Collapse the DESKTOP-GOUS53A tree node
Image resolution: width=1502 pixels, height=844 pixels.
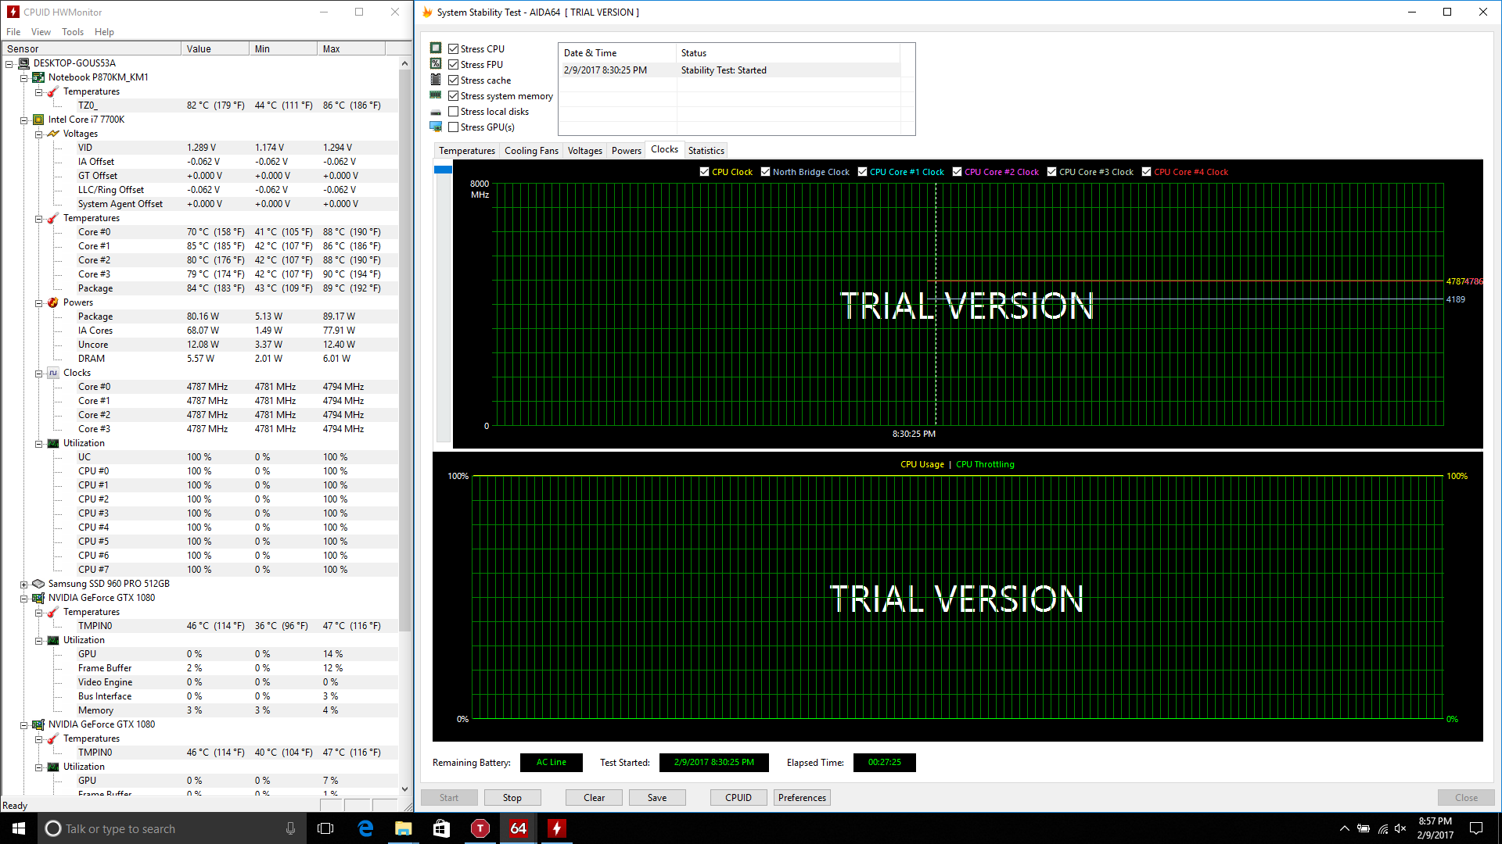click(9, 64)
